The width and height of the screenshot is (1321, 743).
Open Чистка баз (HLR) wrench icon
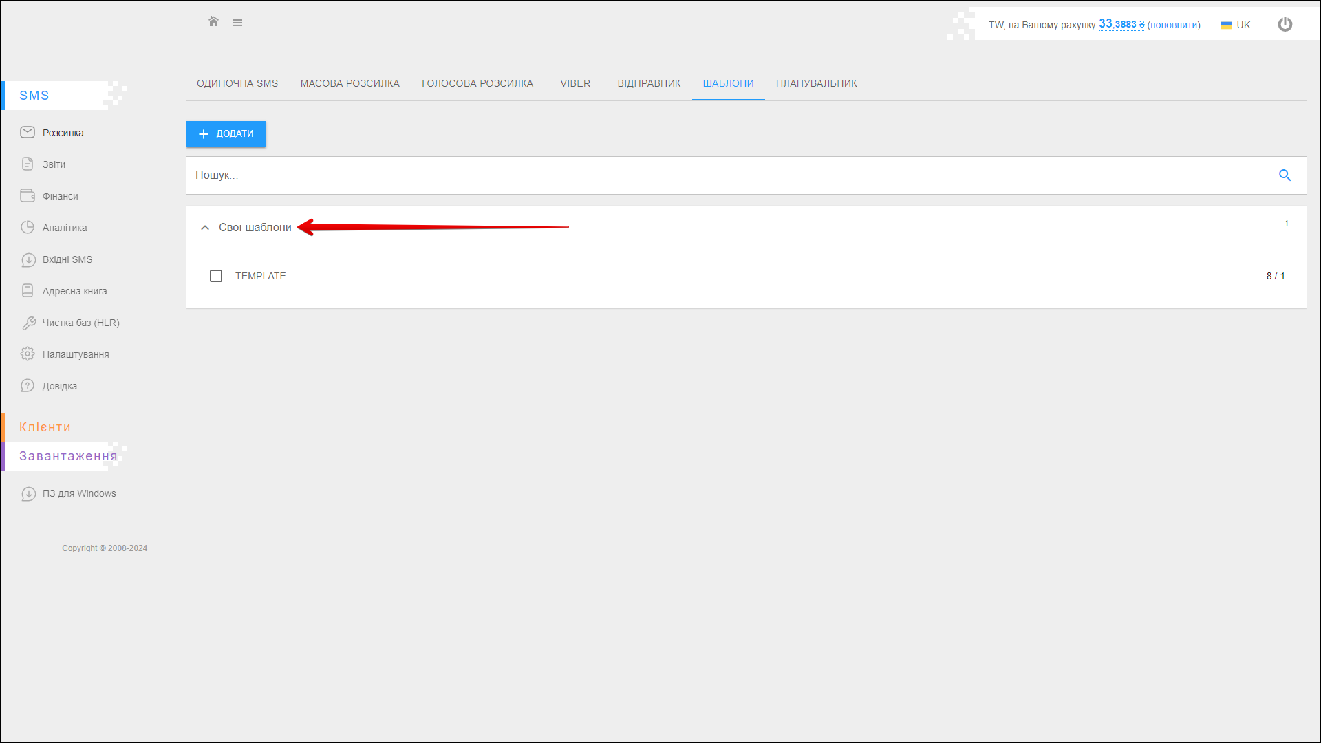point(29,323)
